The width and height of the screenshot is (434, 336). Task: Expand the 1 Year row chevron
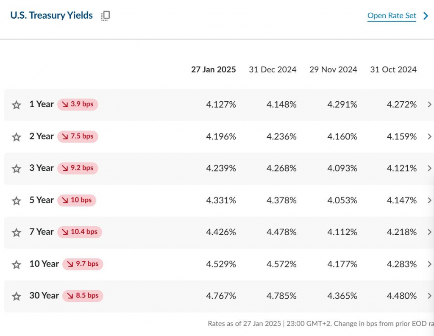(x=429, y=105)
